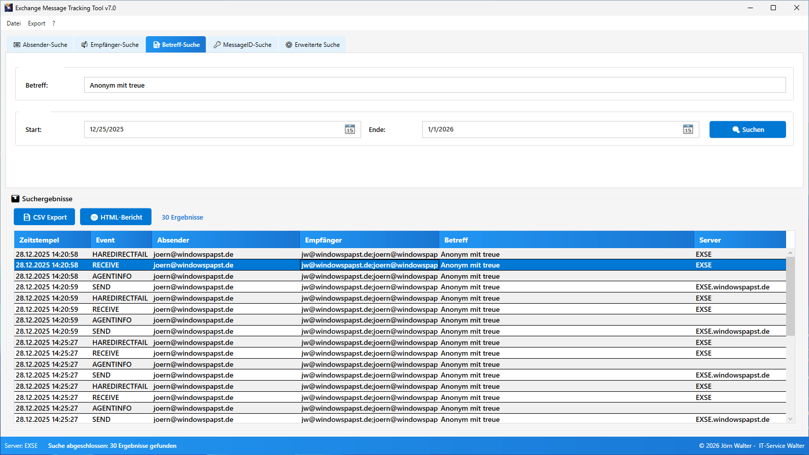Open the Export menu

click(x=37, y=23)
